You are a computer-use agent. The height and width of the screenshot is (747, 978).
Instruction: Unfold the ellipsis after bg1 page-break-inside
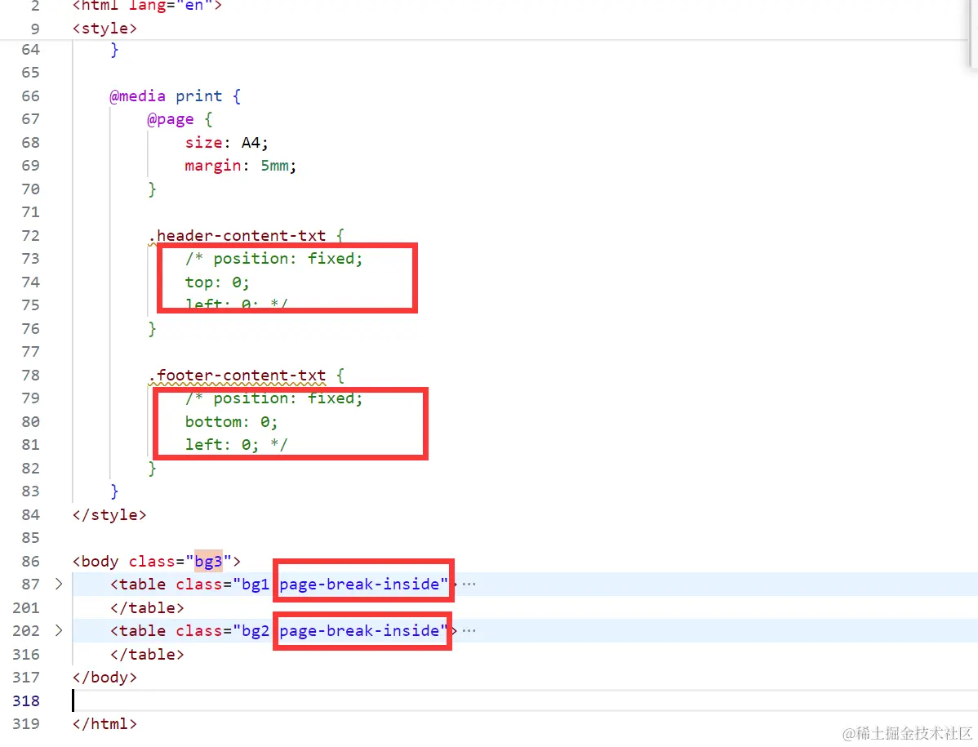469,585
